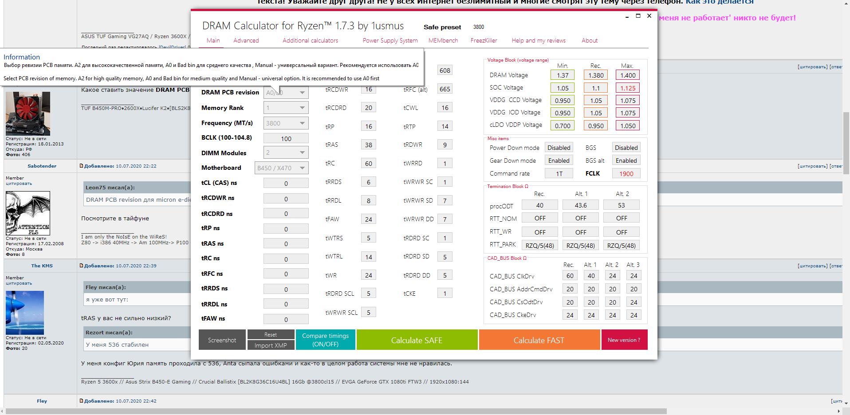Open Sabotender's forum profile link
Screen dimensions: 850x415
pyautogui.click(x=42, y=166)
